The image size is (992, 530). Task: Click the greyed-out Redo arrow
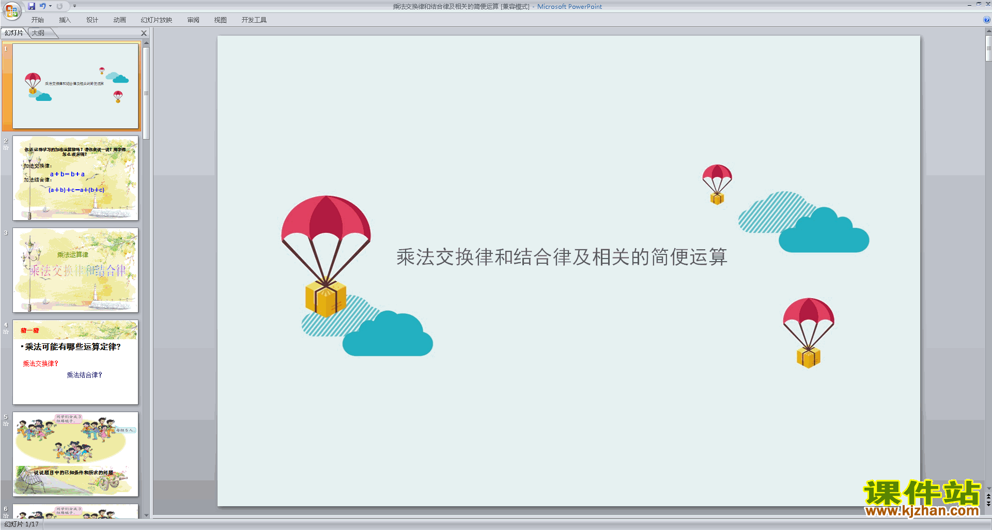tap(59, 6)
